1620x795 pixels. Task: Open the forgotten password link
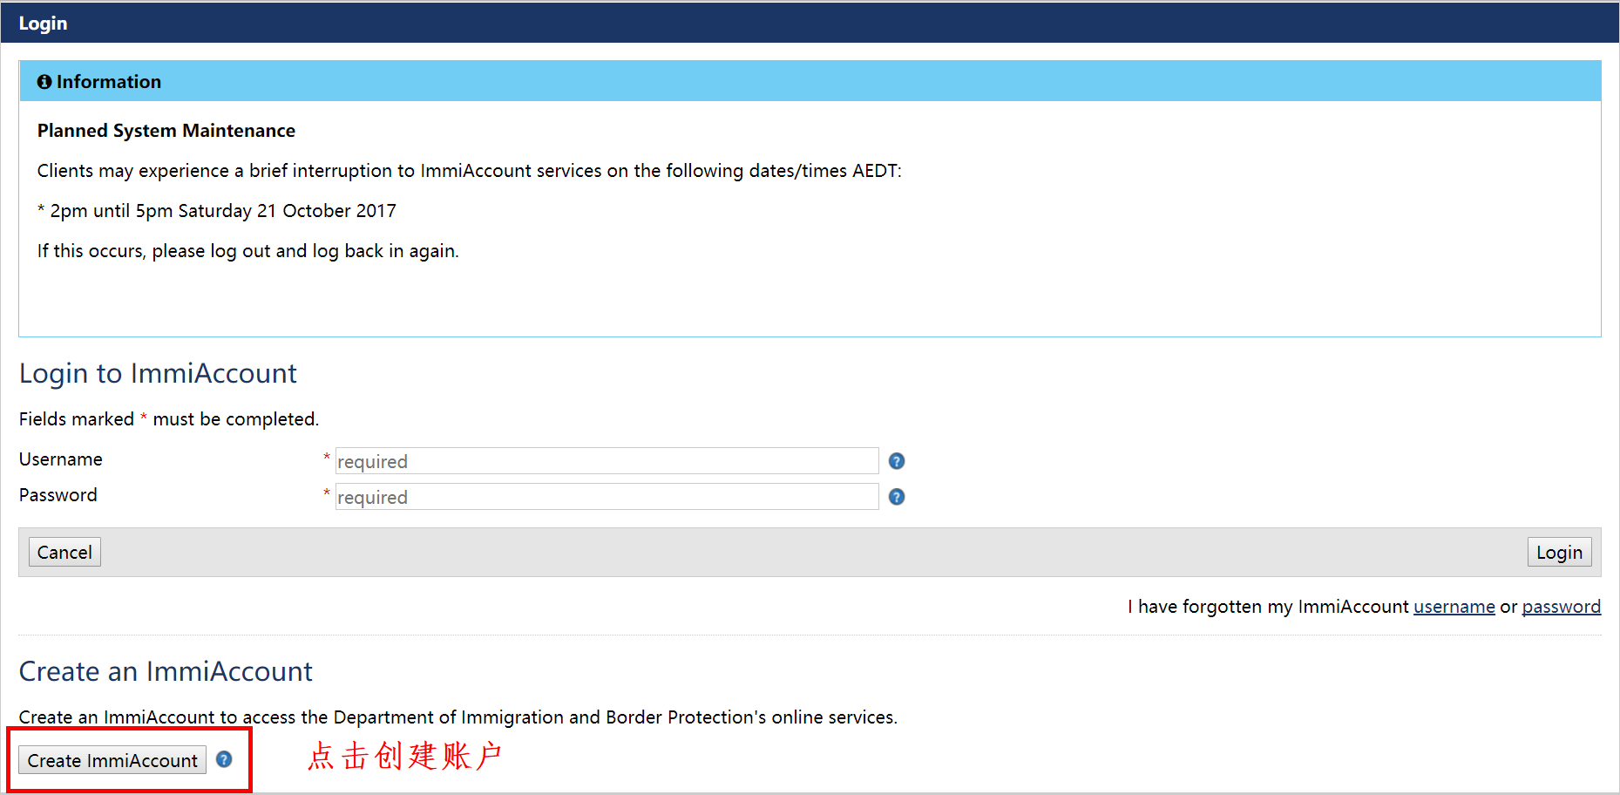point(1561,607)
